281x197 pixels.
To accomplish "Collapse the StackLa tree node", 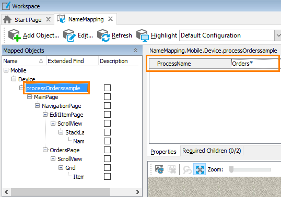I will point(61,132).
